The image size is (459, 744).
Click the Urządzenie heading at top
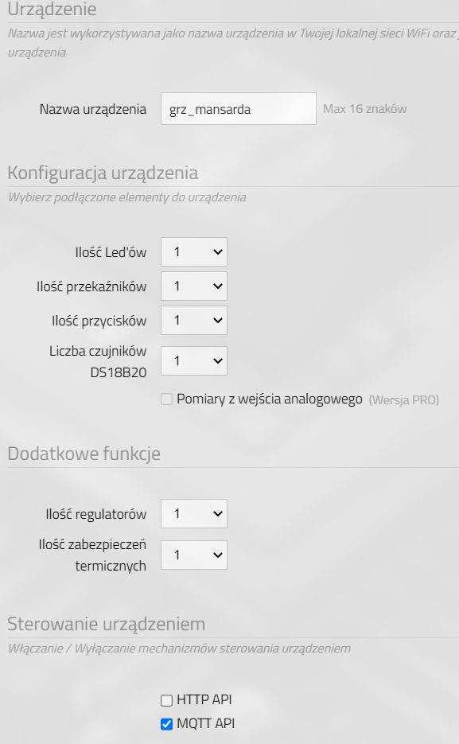pos(53,9)
